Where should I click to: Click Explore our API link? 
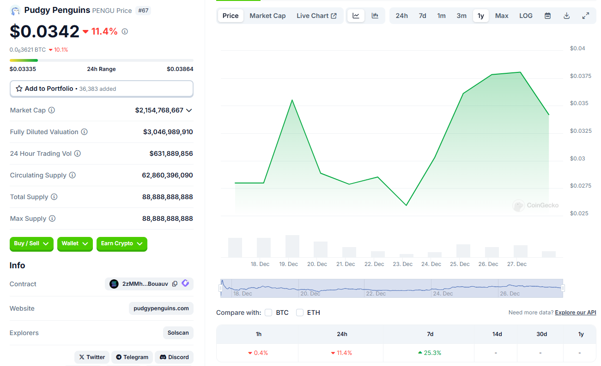(x=576, y=313)
